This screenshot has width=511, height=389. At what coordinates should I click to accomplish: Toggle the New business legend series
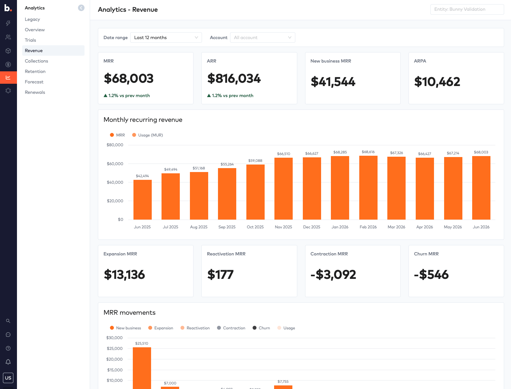click(x=126, y=328)
